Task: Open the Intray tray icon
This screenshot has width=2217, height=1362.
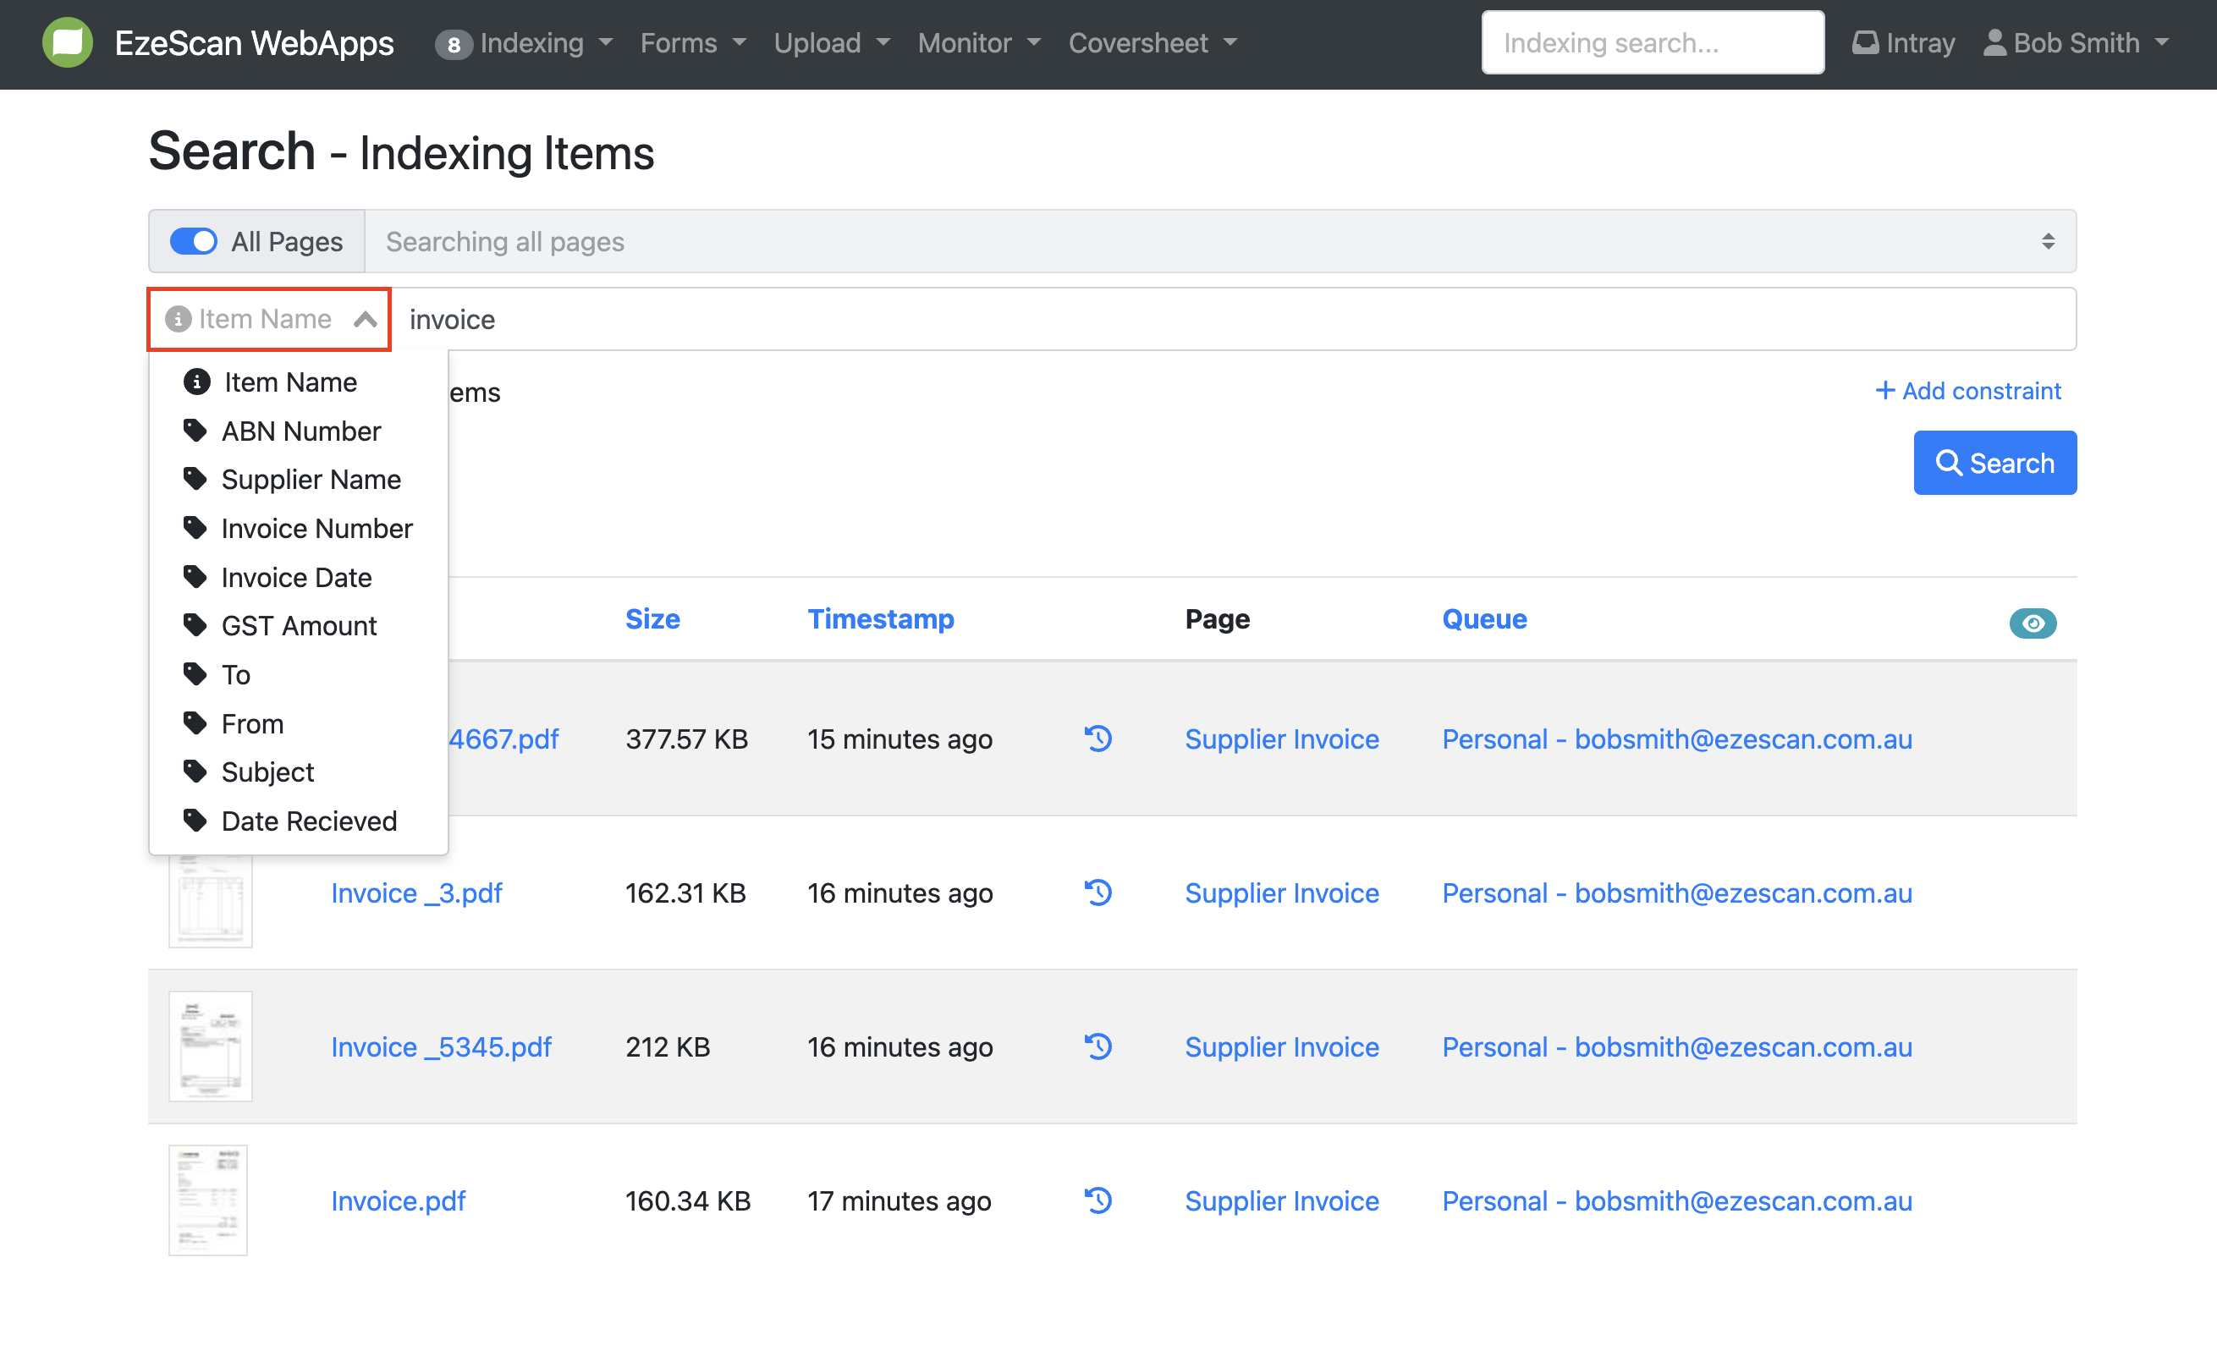Action: [x=1865, y=42]
